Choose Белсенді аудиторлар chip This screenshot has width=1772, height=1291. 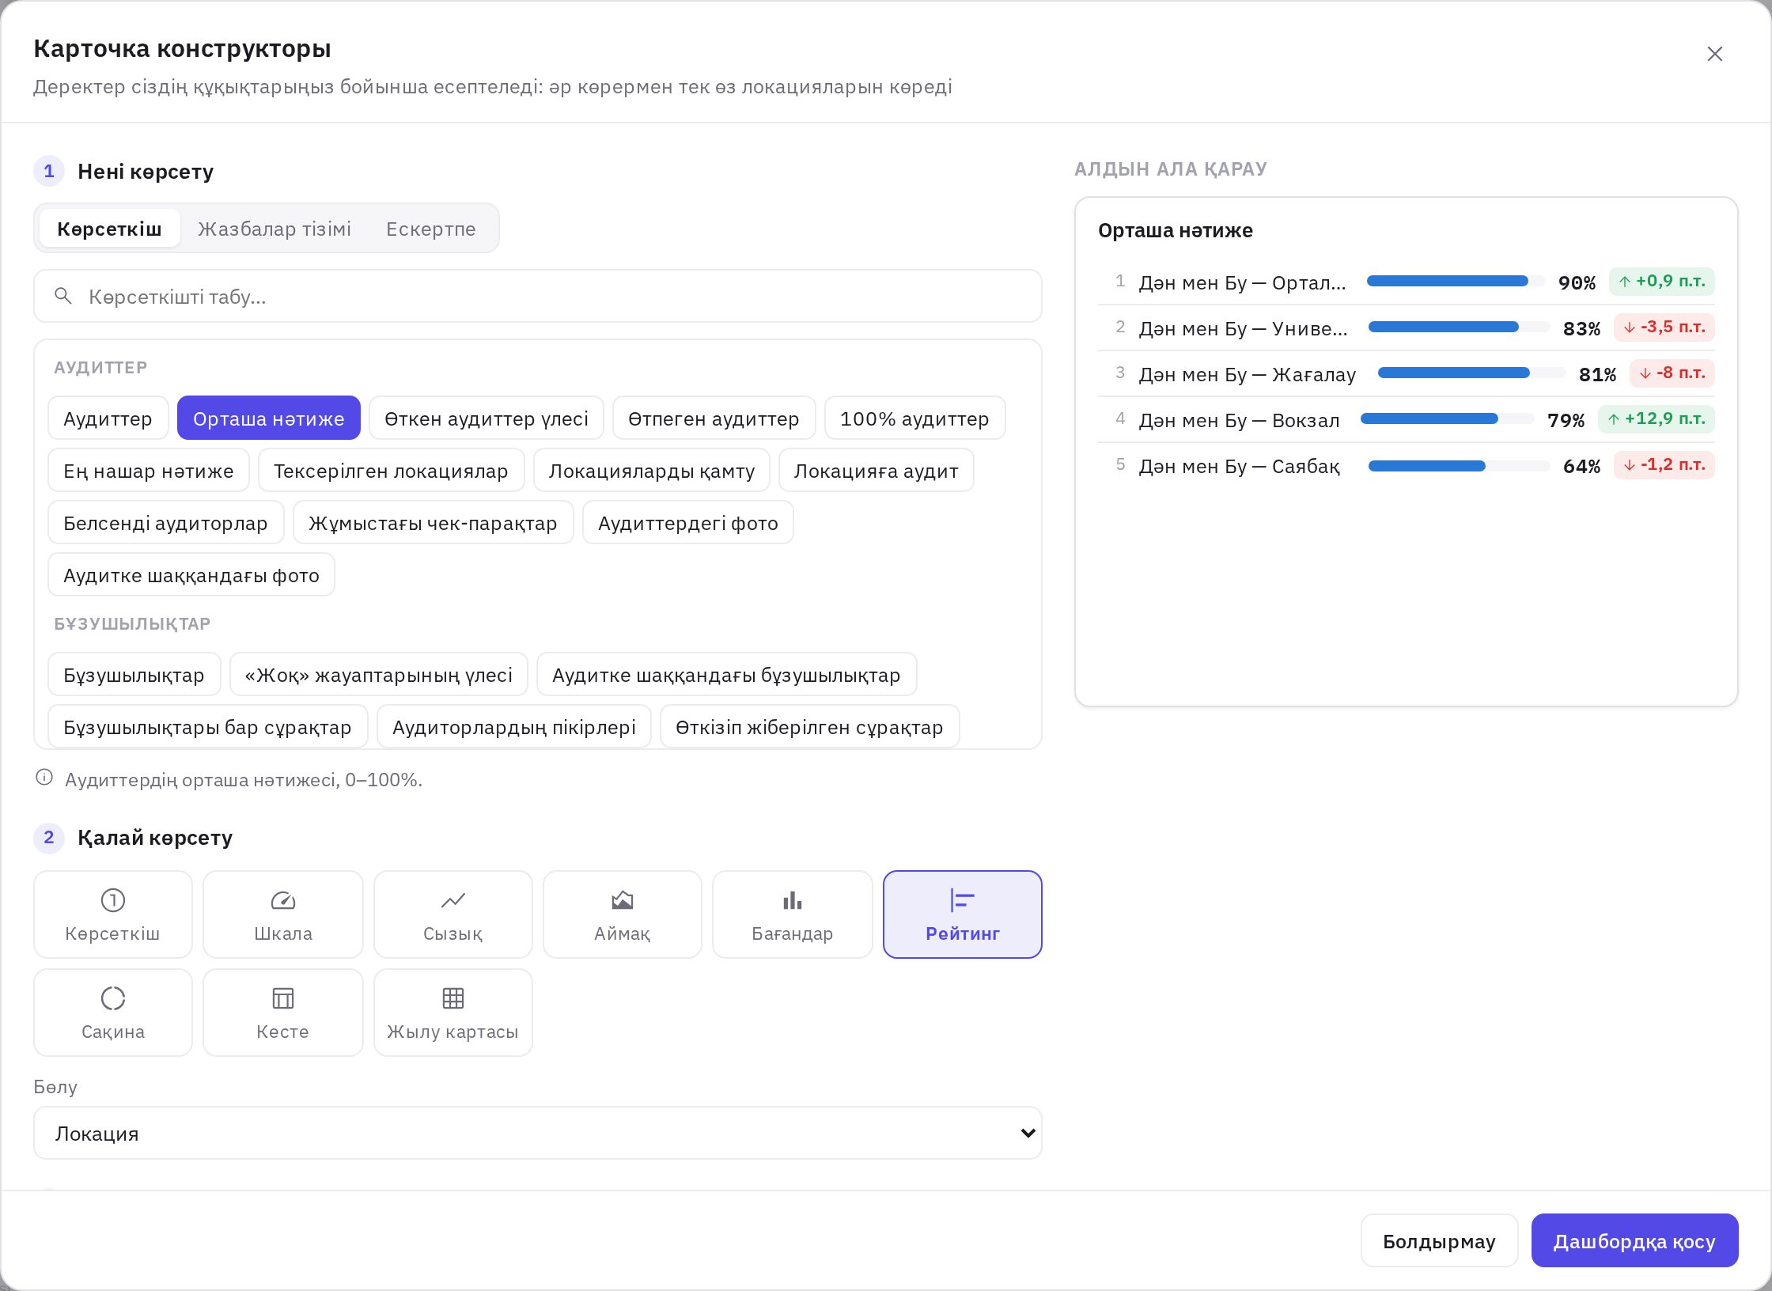[x=165, y=523]
